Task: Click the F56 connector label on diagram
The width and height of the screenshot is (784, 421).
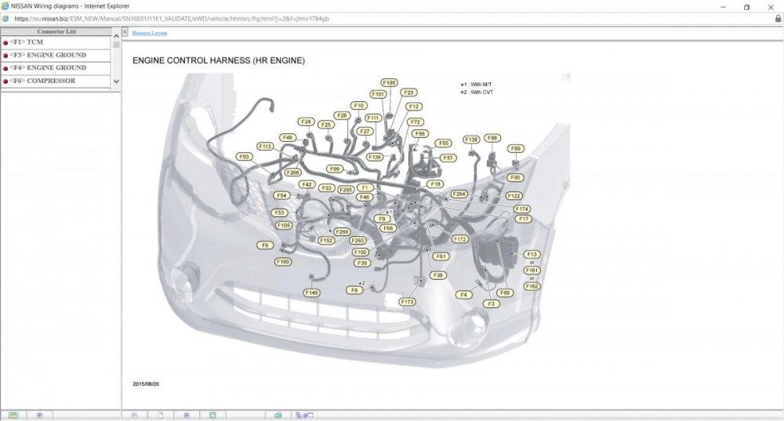Action: click(420, 133)
